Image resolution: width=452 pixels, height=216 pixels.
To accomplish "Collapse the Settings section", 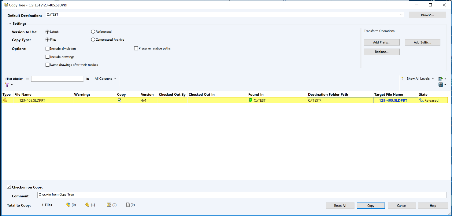I will [x=10, y=24].
